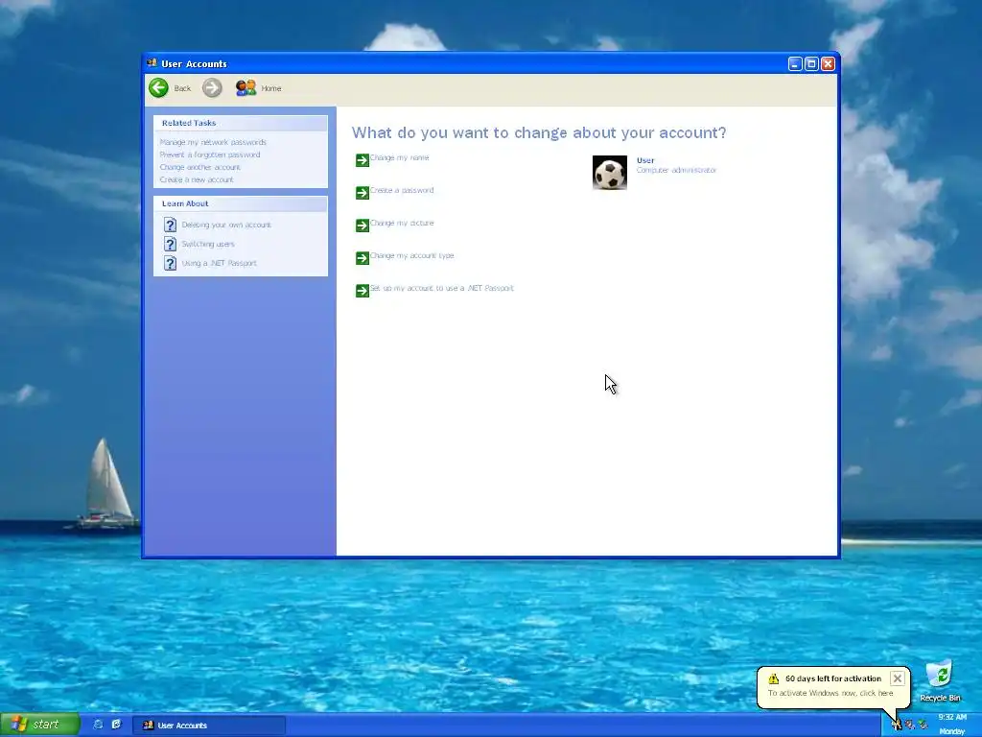Click the middle system tray icon

point(909,725)
